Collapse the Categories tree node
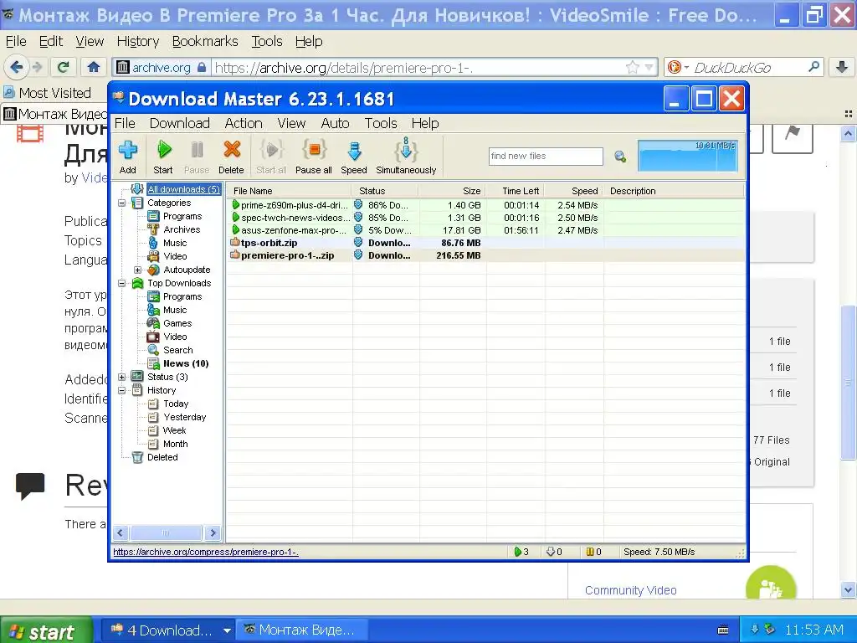The width and height of the screenshot is (857, 643). [x=122, y=203]
